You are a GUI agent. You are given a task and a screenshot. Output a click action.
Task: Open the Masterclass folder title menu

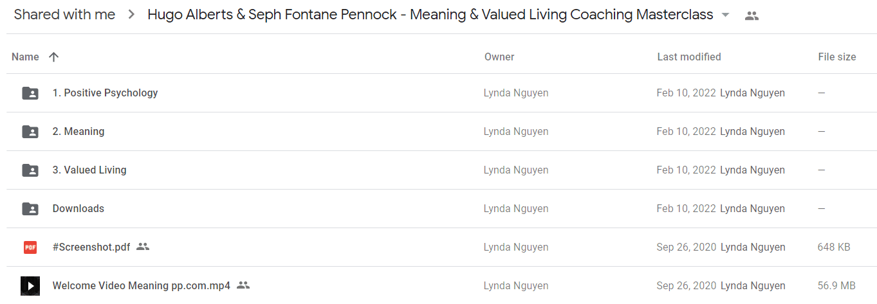click(x=430, y=15)
